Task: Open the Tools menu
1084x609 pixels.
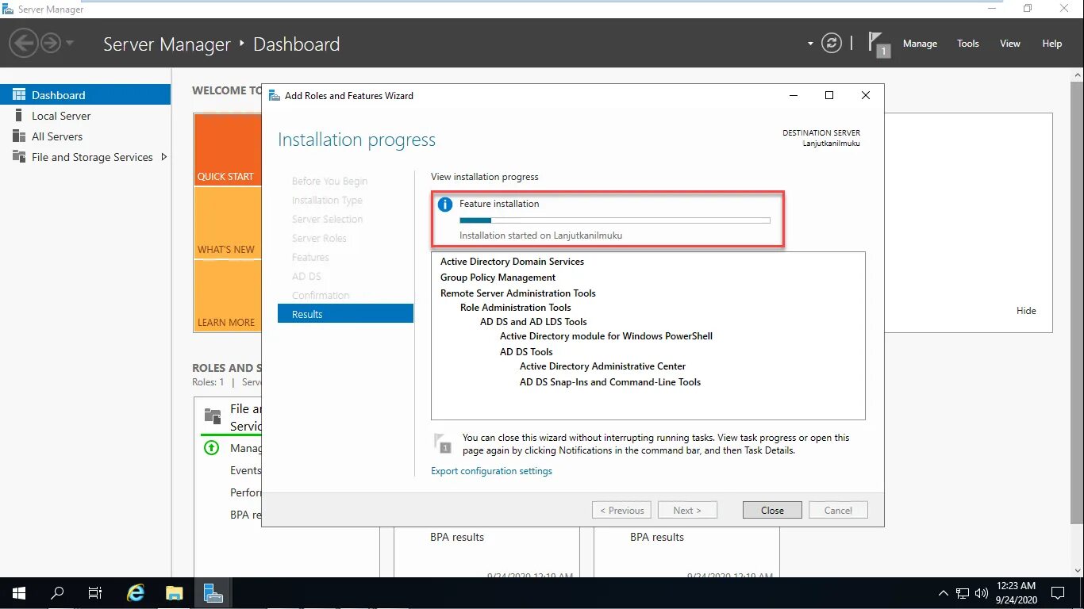Action: [967, 44]
